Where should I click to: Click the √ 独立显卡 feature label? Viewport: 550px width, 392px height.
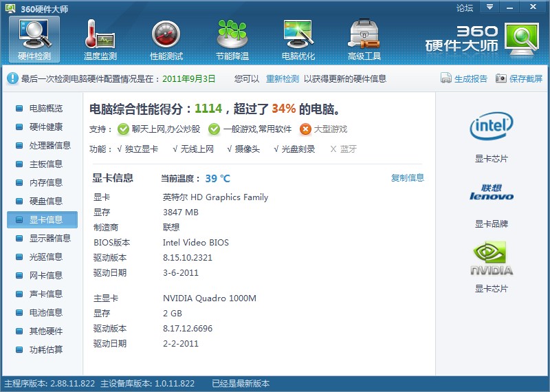137,149
